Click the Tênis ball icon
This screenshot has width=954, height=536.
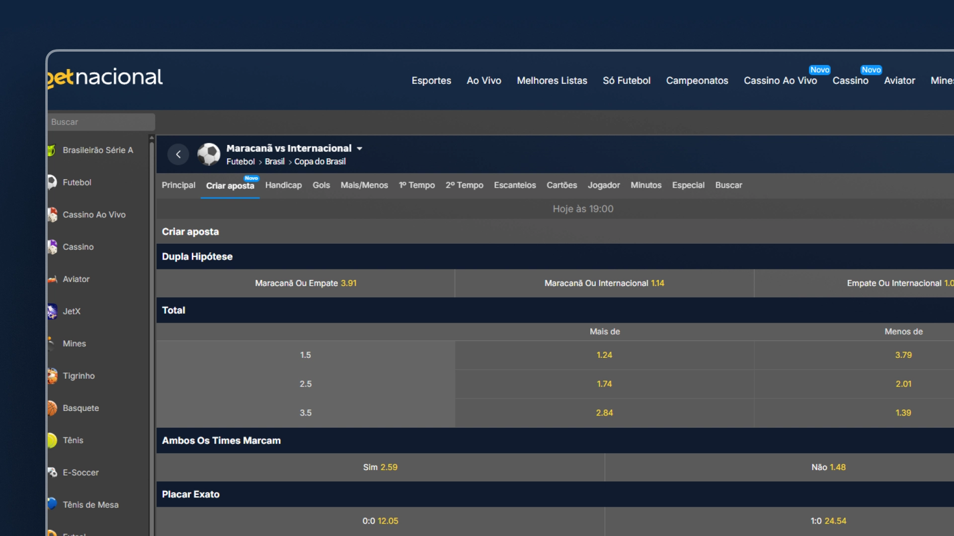[52, 440]
